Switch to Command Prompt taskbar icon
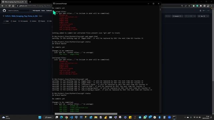Viewport: 214px width, 120px height. (174, 117)
